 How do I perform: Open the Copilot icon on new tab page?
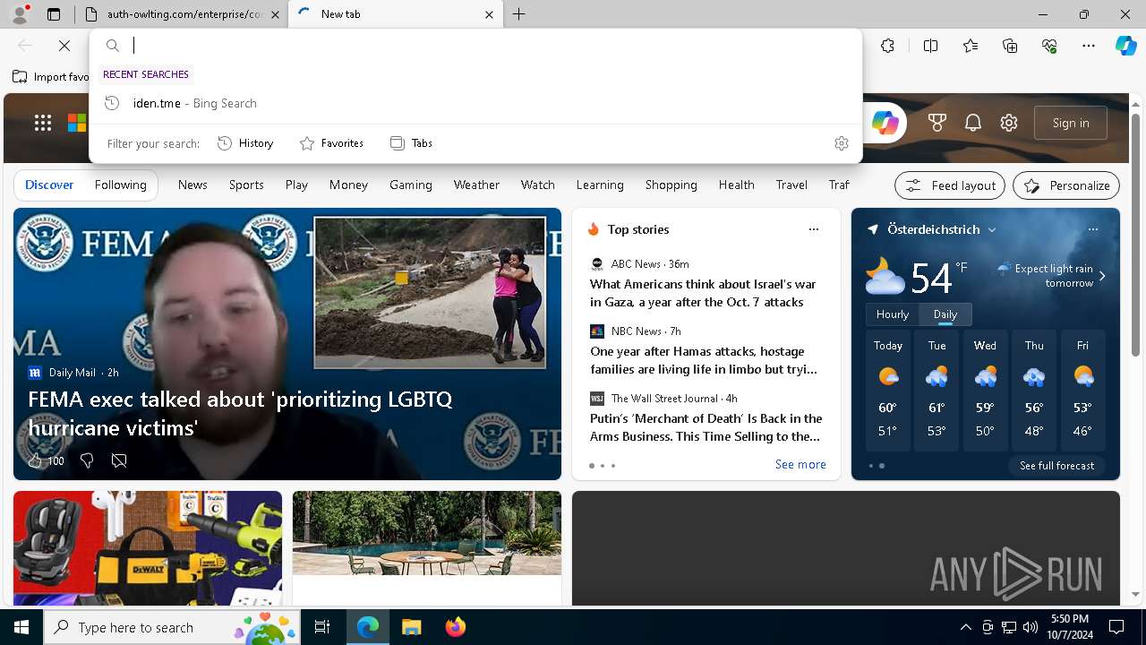pyautogui.click(x=885, y=123)
